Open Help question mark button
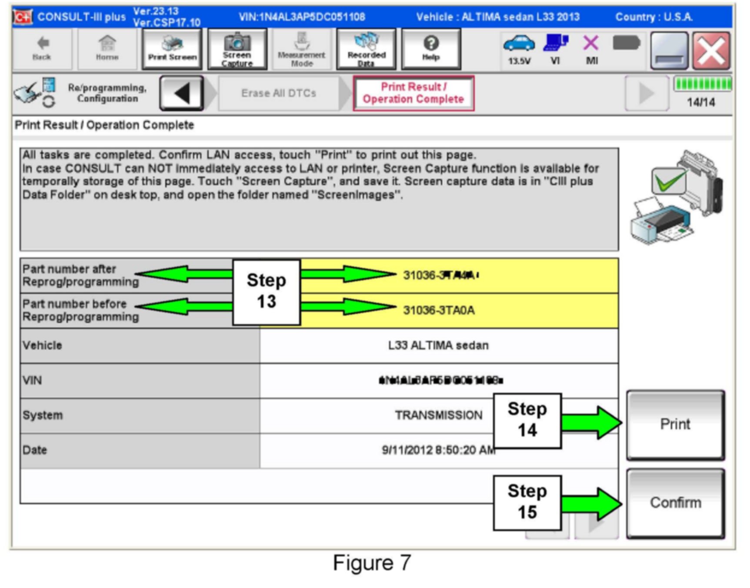Image resolution: width=750 pixels, height=588 pixels. (x=431, y=49)
